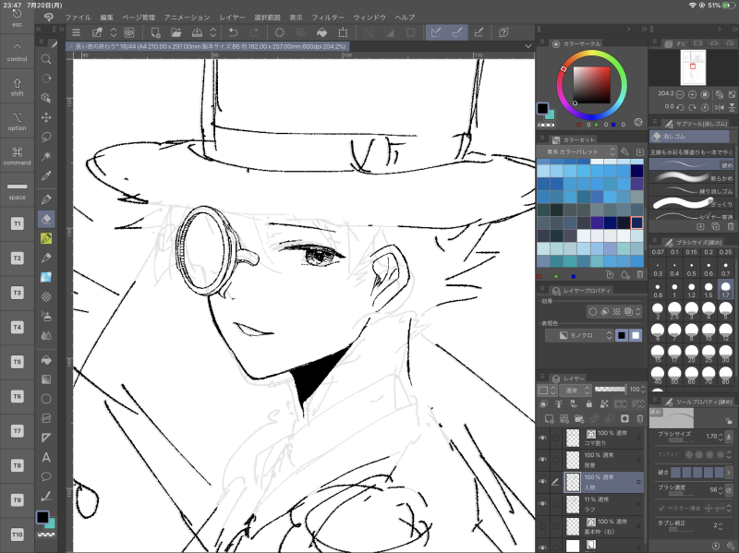Click the Zoom out minus in the Navigator

pos(680,95)
